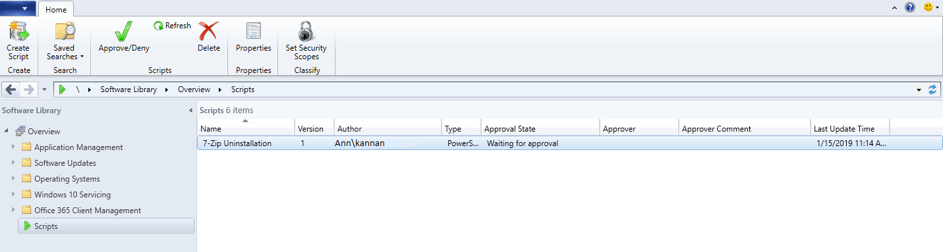This screenshot has width=943, height=252.
Task: Select Office 365 Client Management folder
Action: coord(88,211)
